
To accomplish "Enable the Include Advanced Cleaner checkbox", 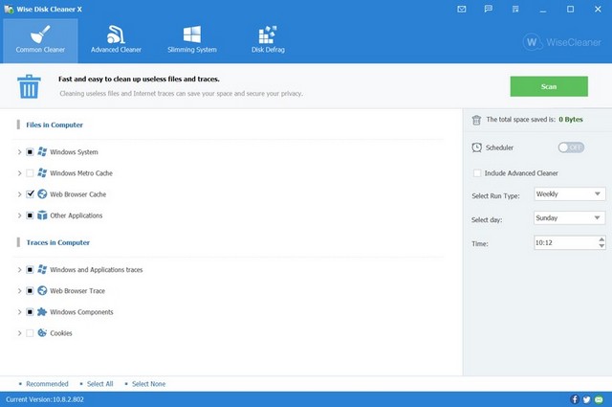I will pos(477,173).
